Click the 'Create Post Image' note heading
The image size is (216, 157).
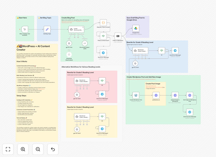coord(153,84)
